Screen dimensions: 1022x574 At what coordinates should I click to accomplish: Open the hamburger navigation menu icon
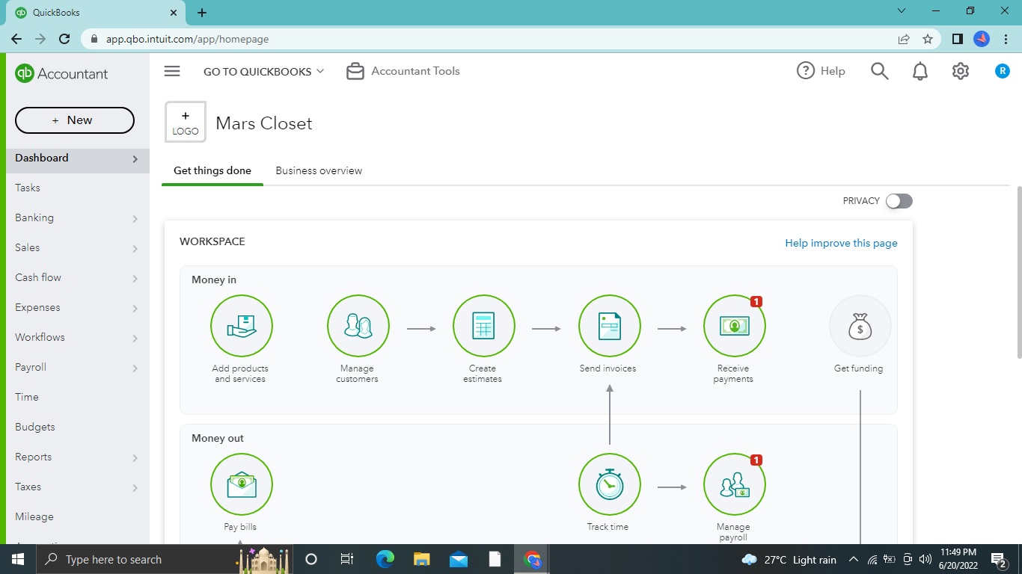coord(172,71)
